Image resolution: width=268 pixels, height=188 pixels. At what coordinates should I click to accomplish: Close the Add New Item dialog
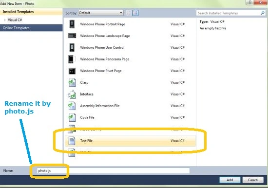pyautogui.click(x=261, y=2)
